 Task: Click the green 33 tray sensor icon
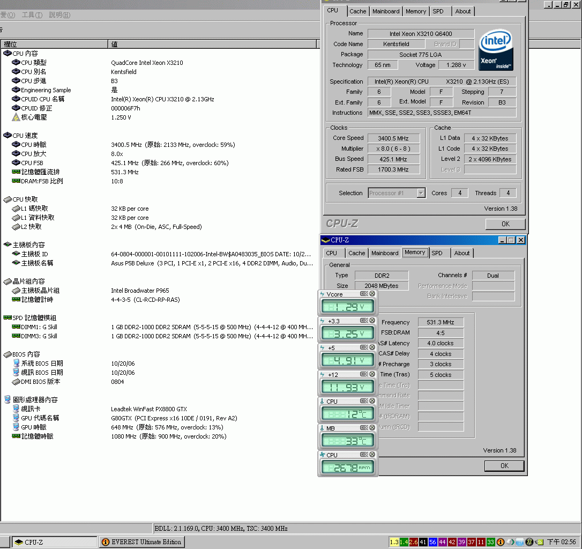pos(490,542)
